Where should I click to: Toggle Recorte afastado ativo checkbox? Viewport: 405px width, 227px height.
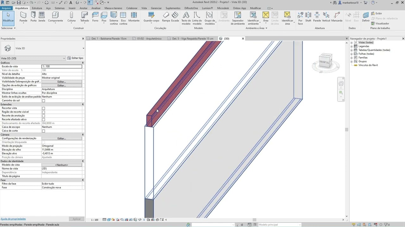point(44,120)
